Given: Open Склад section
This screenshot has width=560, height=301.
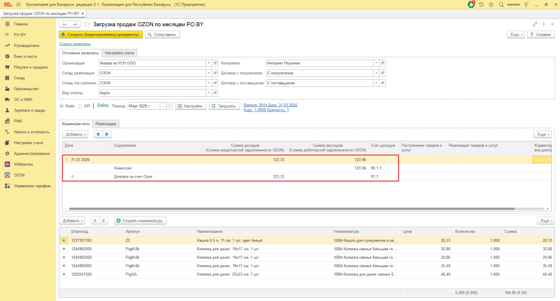Looking at the screenshot, I should [x=19, y=78].
